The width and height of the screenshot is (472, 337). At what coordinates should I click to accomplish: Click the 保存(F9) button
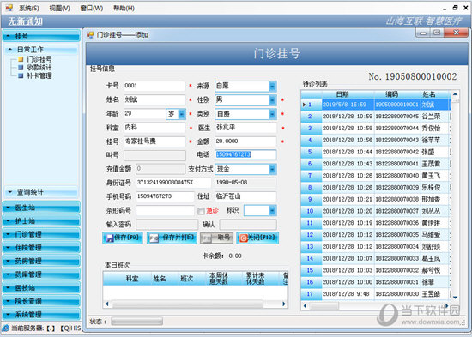[x=123, y=238]
